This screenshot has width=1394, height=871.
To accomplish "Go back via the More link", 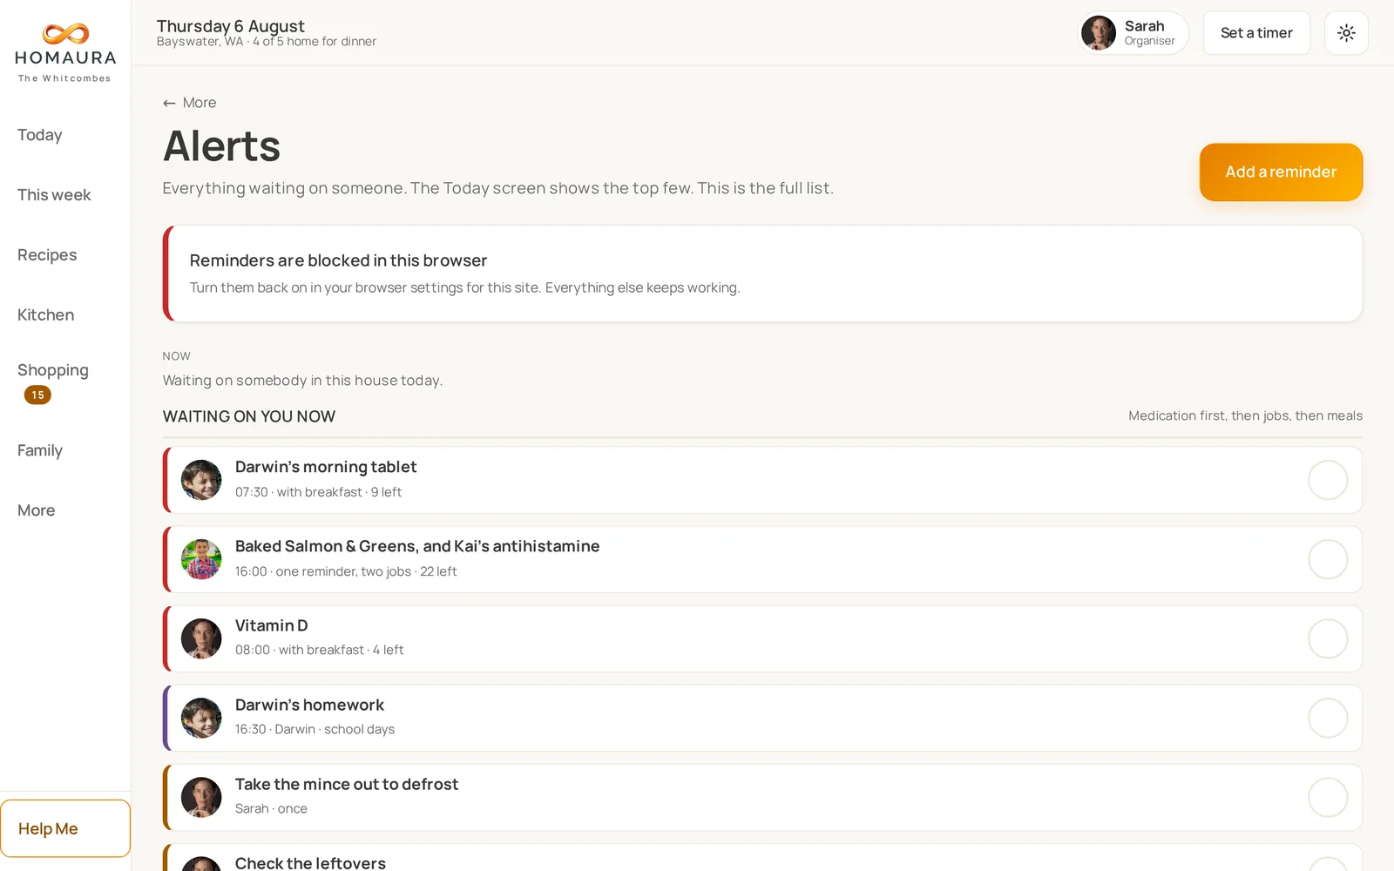I will pos(190,103).
